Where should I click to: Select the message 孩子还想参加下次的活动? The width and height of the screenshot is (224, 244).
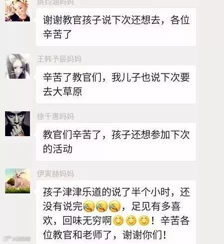pos(116,142)
